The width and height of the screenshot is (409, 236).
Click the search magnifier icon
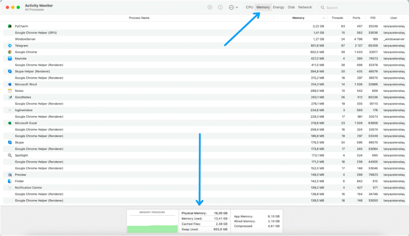(323, 7)
